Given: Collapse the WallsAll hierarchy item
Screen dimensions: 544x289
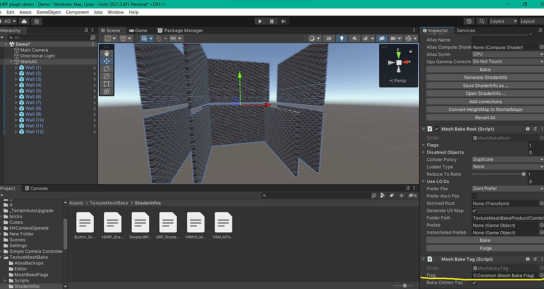Looking at the screenshot, I should pyautogui.click(x=11, y=62).
